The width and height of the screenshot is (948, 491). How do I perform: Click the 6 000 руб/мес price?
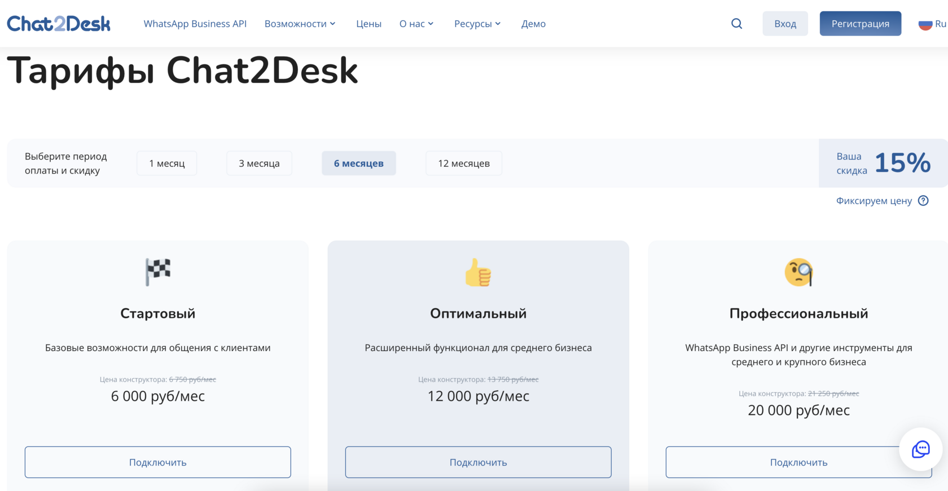158,396
